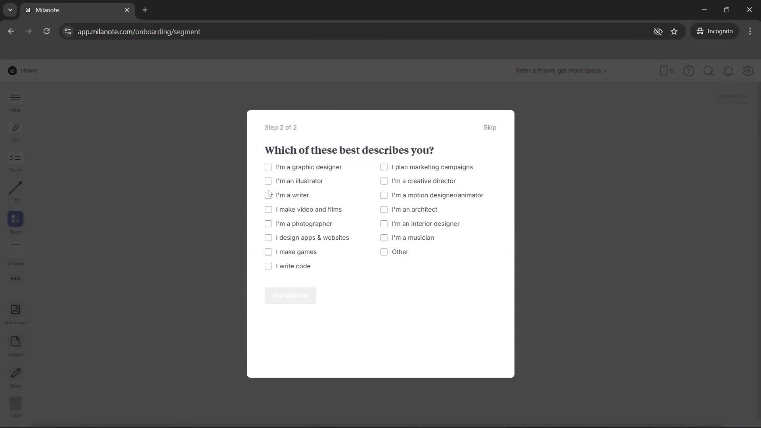
Task: Select 'I write code' checkbox
Action: pos(268,266)
